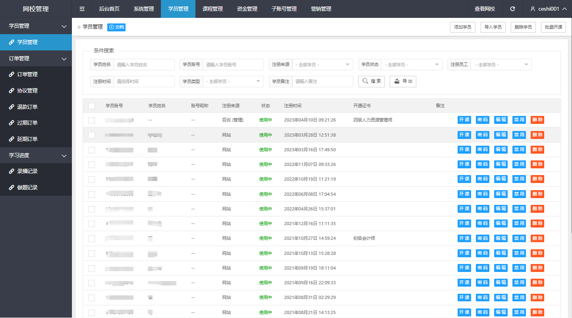Collapse the 学习进度 sidebar section

[64, 156]
